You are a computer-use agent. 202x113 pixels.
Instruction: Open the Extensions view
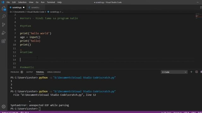tap(3, 41)
